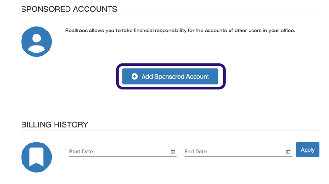Click the plus icon on Add Sponsored Account
This screenshot has width=329, height=184.
[x=134, y=76]
